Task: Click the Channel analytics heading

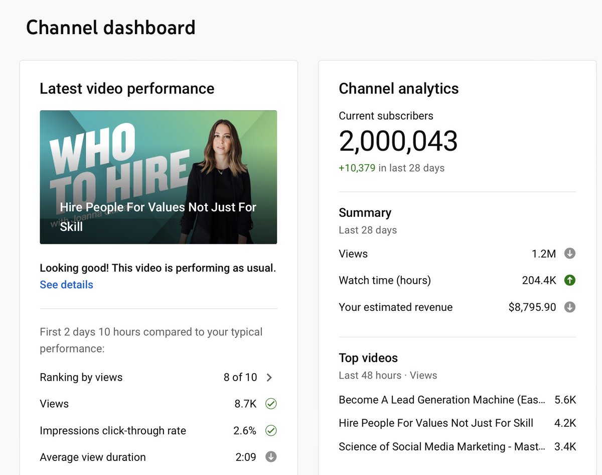Action: (x=399, y=89)
